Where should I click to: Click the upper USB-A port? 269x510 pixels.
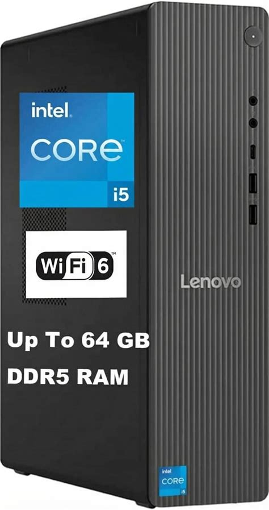(253, 184)
